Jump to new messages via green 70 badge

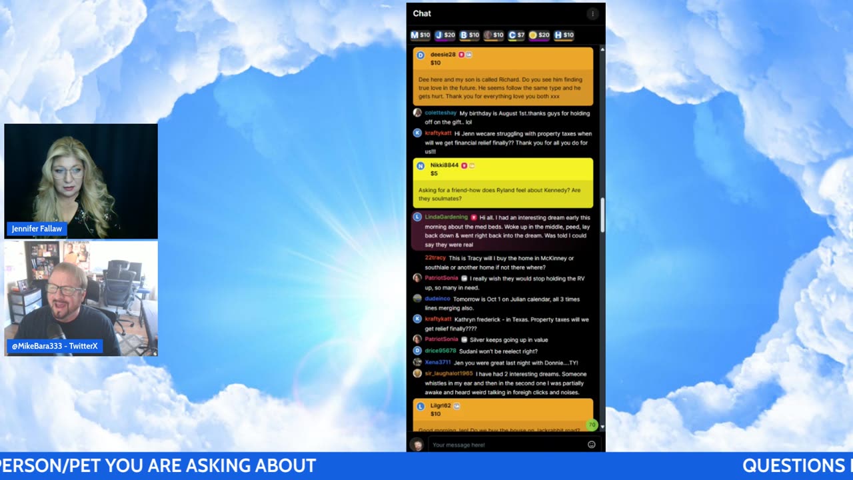click(x=591, y=425)
